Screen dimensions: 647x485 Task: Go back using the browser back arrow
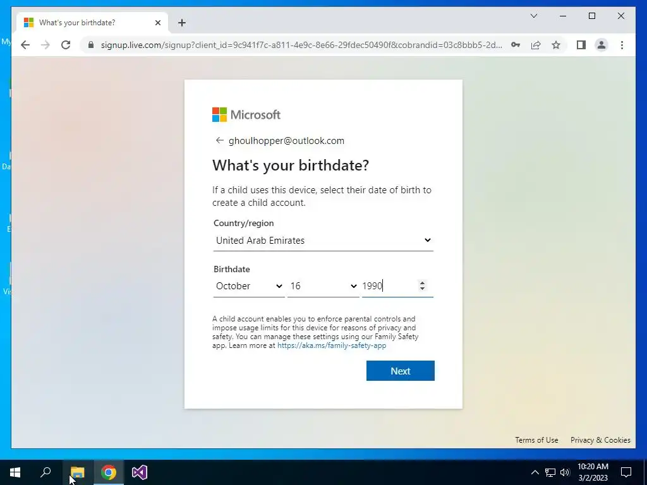point(25,45)
